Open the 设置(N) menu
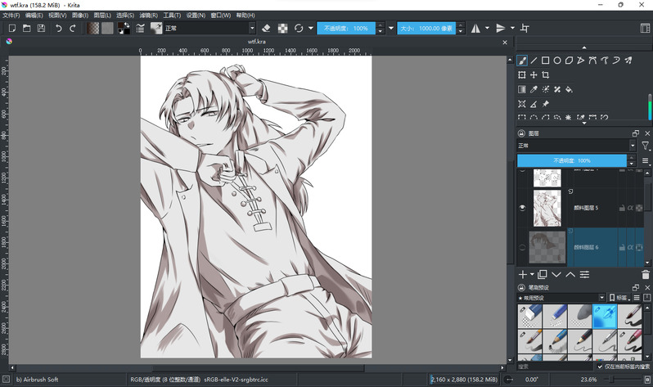The image size is (653, 387). click(196, 16)
